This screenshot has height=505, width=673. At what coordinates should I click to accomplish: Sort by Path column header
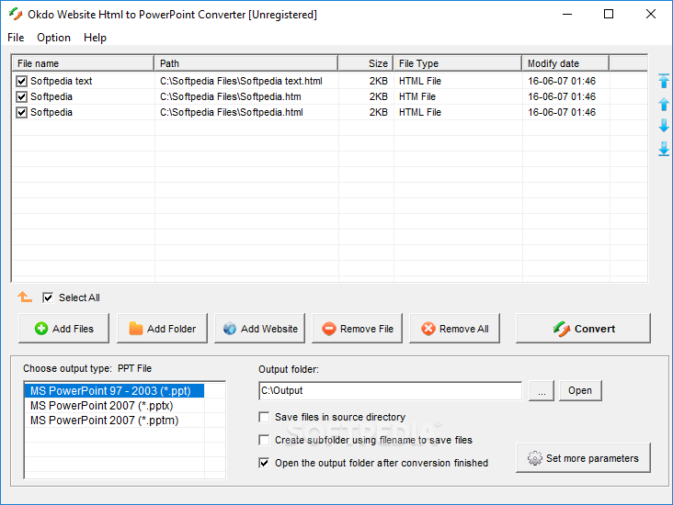[x=246, y=63]
